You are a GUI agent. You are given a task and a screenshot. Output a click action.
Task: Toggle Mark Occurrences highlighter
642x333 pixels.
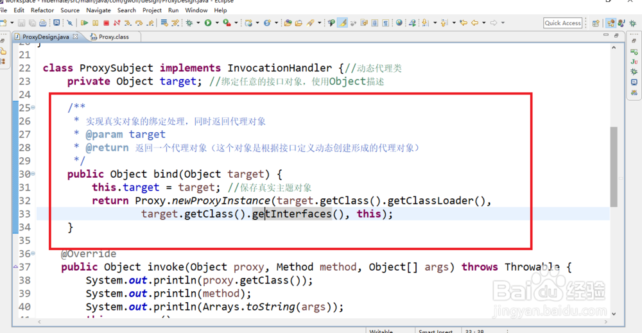click(x=343, y=23)
